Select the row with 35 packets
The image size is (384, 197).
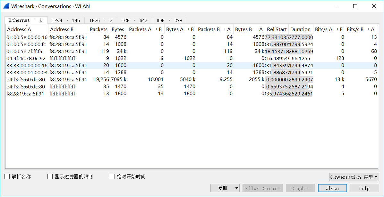(192, 86)
